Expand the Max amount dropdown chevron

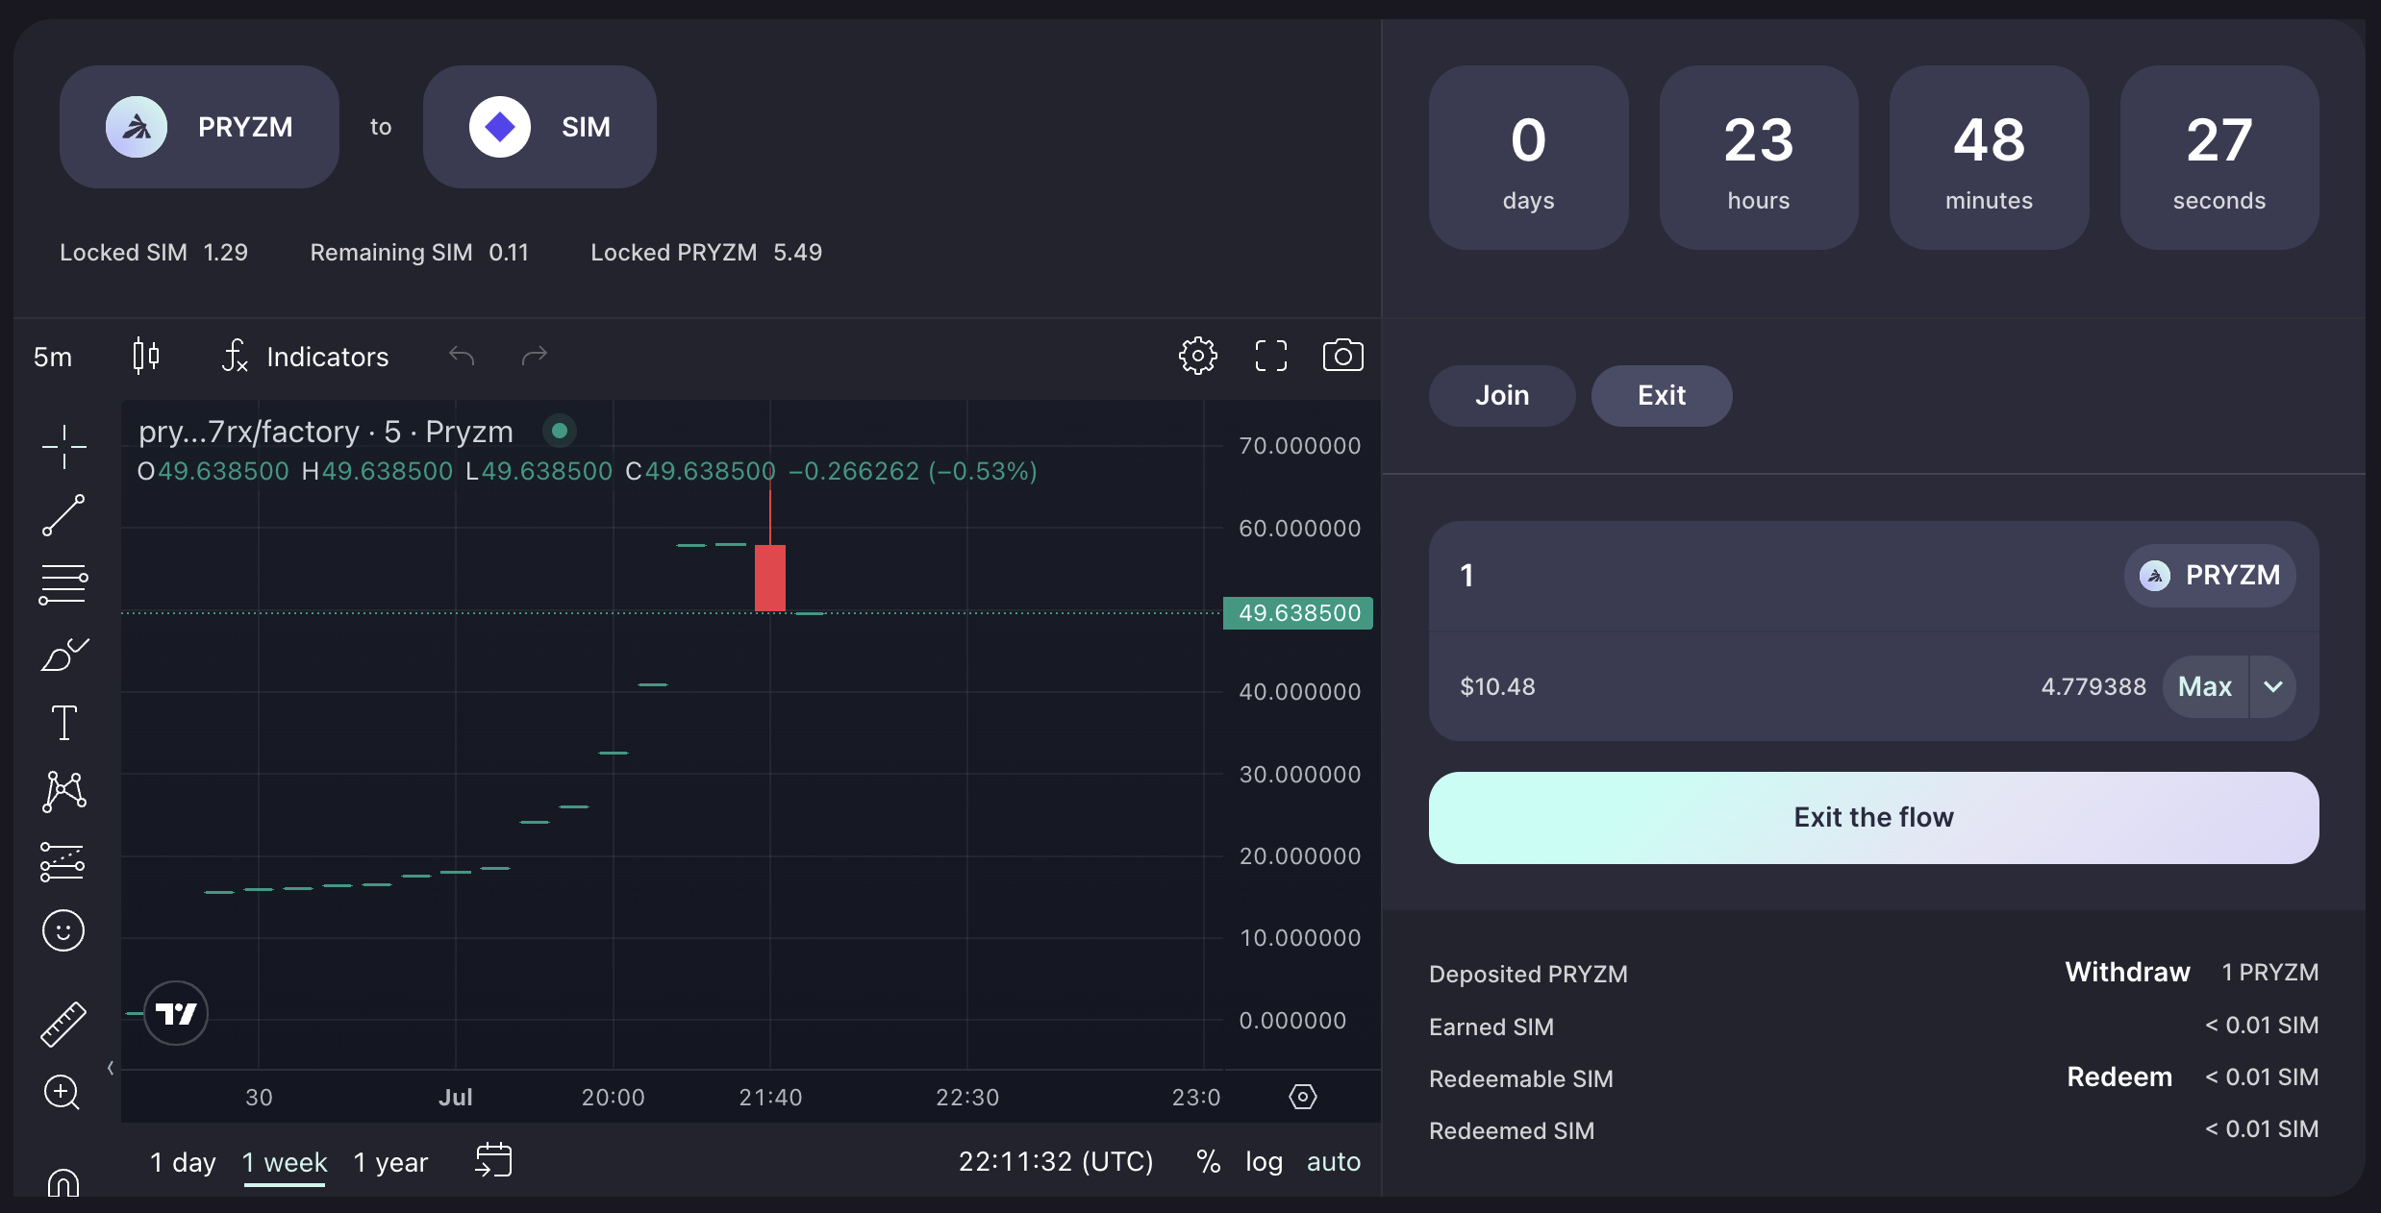click(2273, 686)
